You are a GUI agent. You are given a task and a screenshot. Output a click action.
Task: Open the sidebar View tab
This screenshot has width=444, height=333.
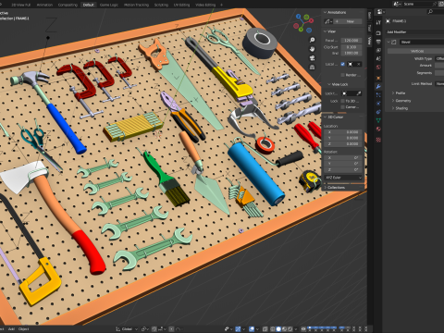point(369,41)
